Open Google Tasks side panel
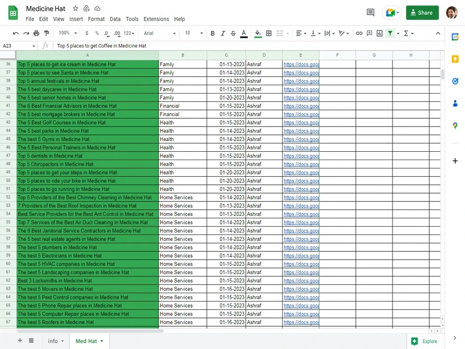 (x=455, y=81)
